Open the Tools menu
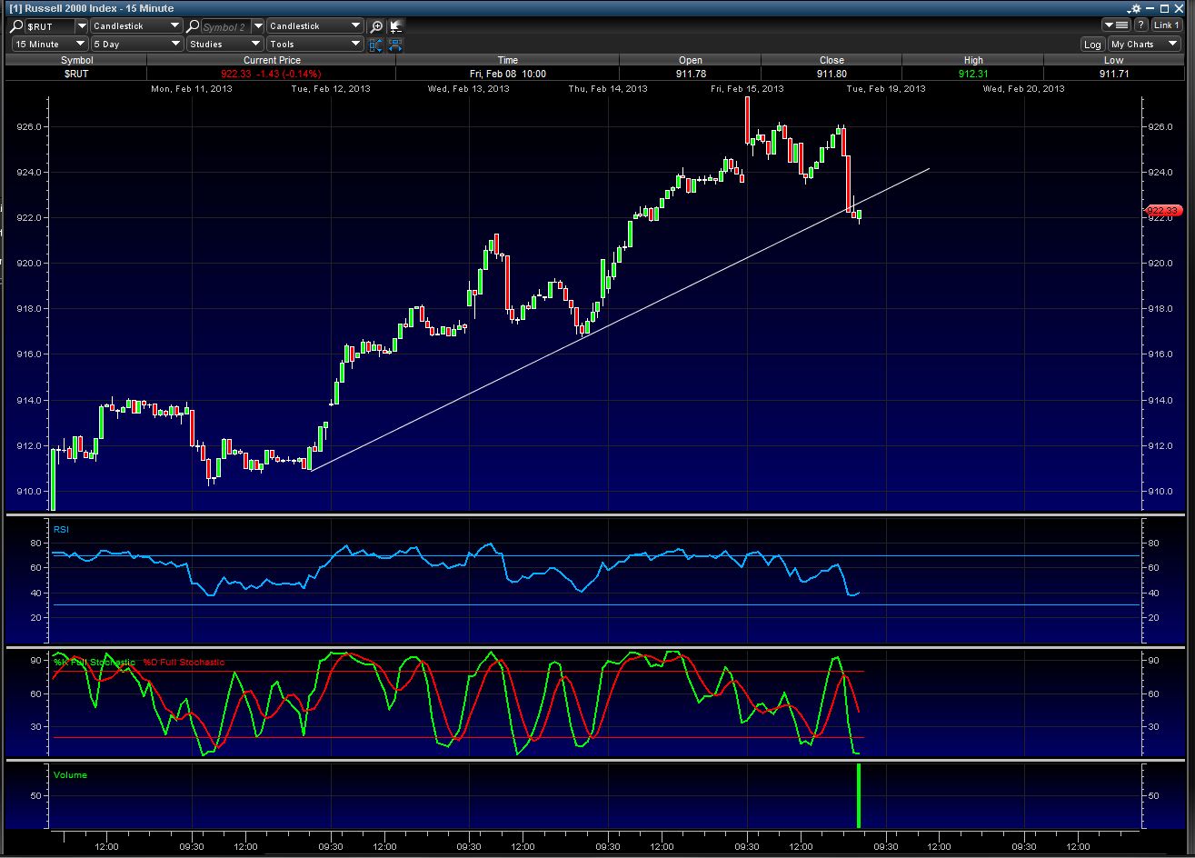Viewport: 1195px width, 858px height. pos(314,44)
